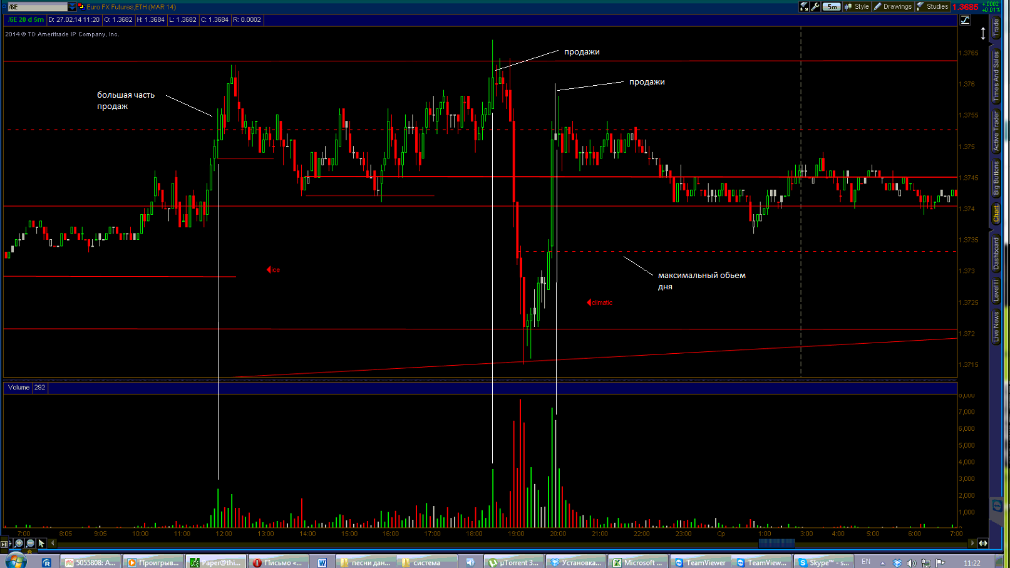This screenshot has width=1010, height=568.
Task: Select the 'максимальный объем дня' text annotation
Action: coord(701,281)
